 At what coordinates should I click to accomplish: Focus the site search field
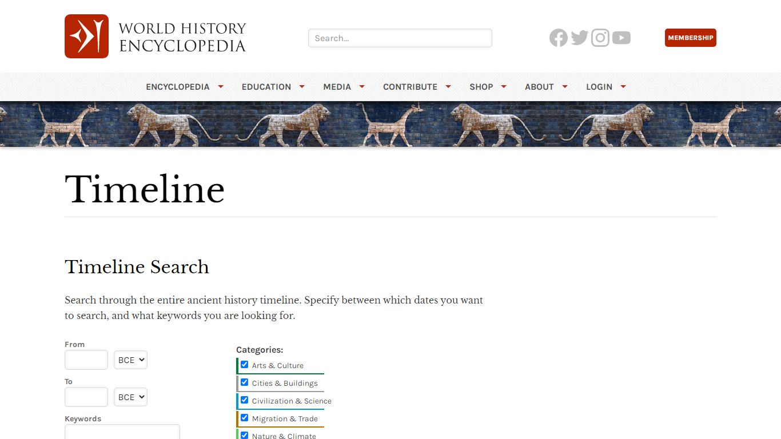click(400, 38)
